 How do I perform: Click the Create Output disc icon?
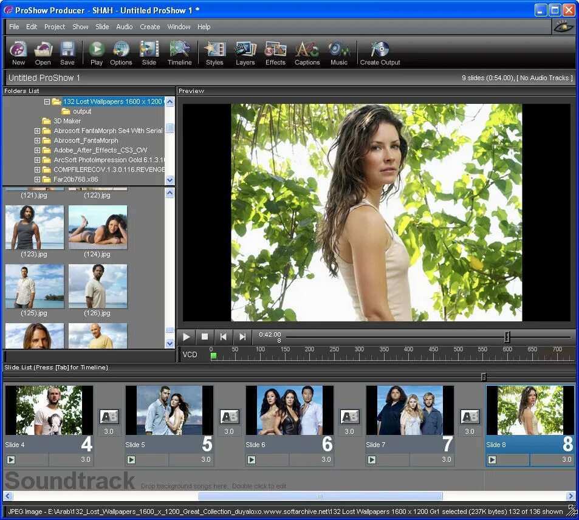[380, 49]
